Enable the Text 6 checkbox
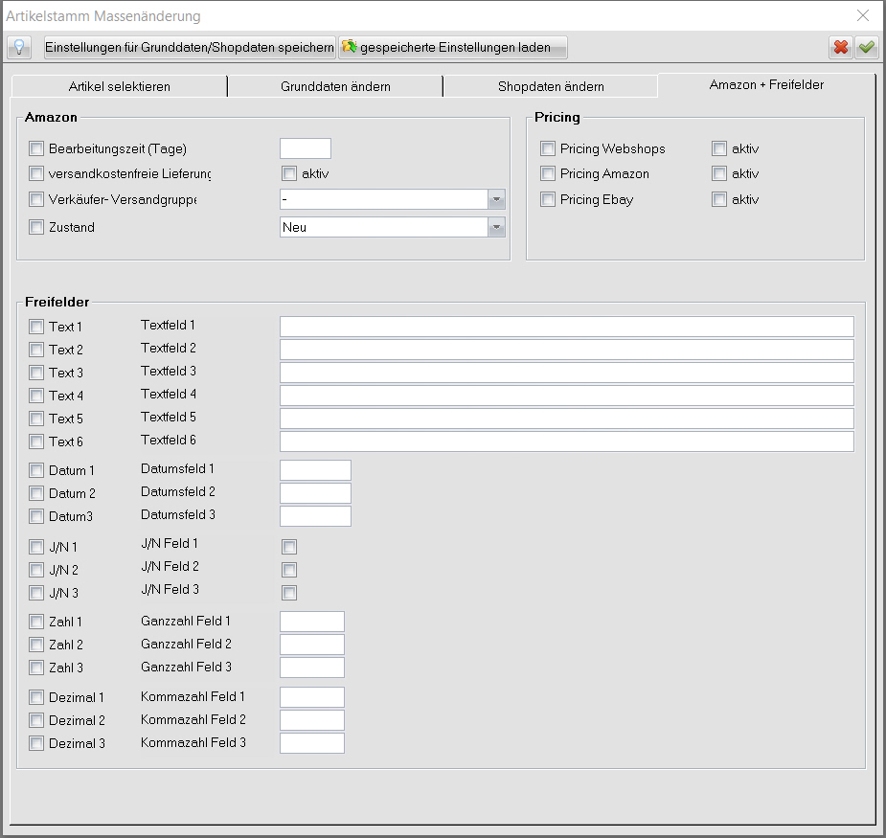886x838 pixels. pos(36,442)
